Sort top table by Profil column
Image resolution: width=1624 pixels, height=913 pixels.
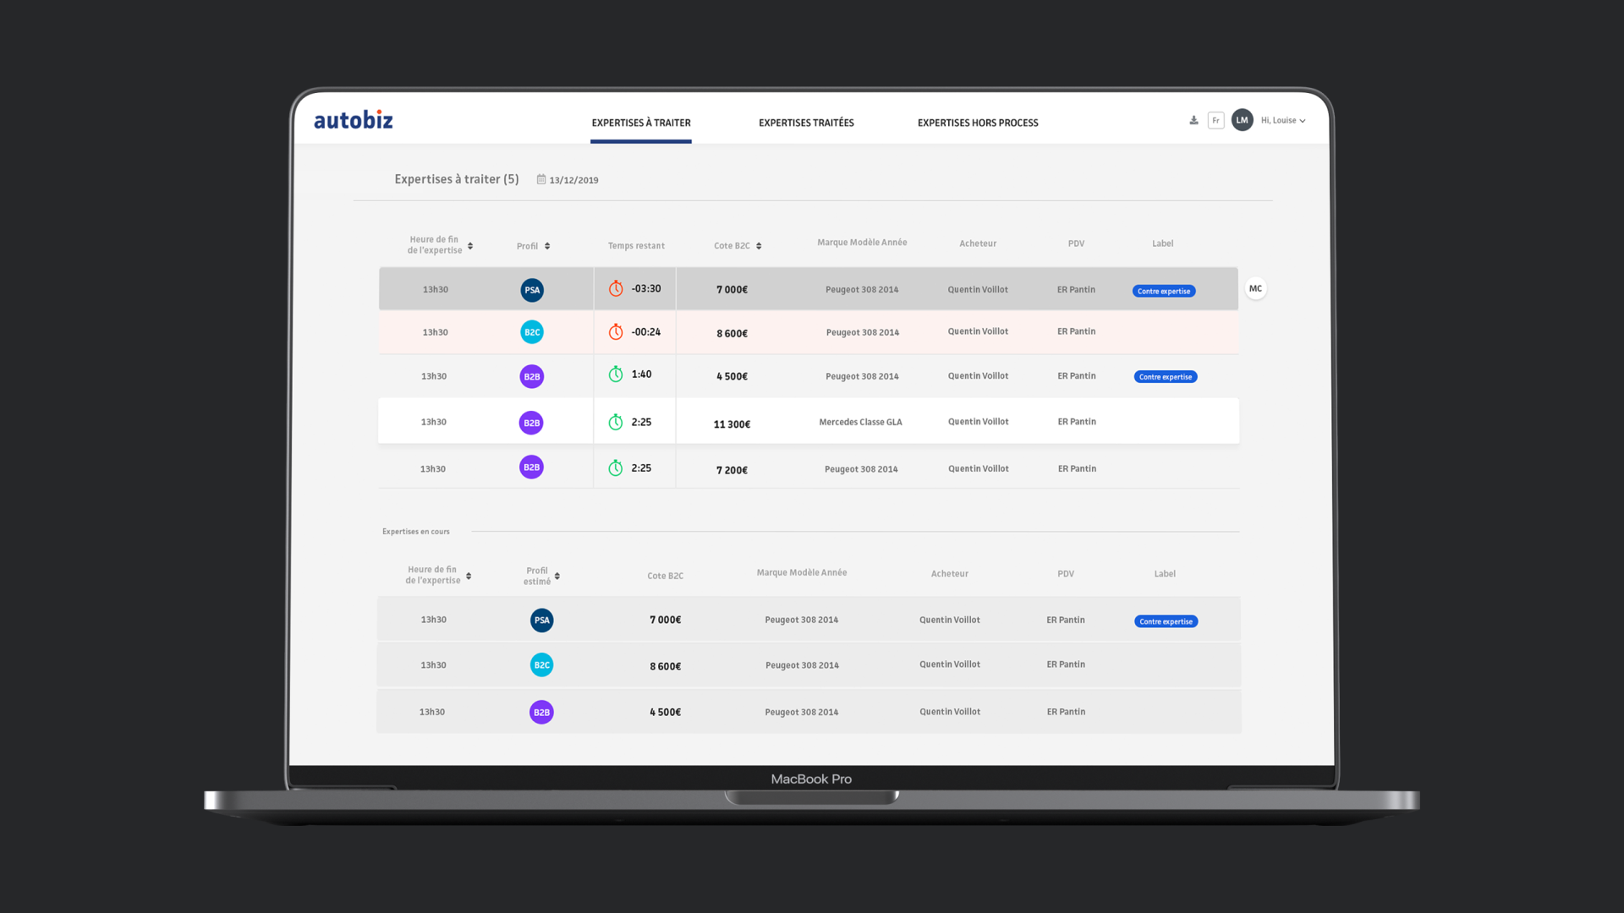pyautogui.click(x=547, y=246)
